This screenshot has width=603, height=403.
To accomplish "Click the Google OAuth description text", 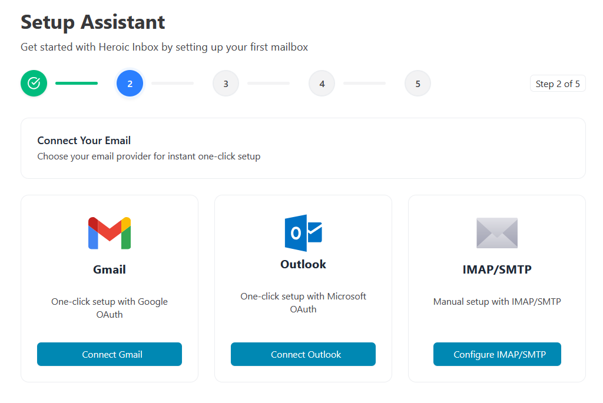I will (x=110, y=308).
